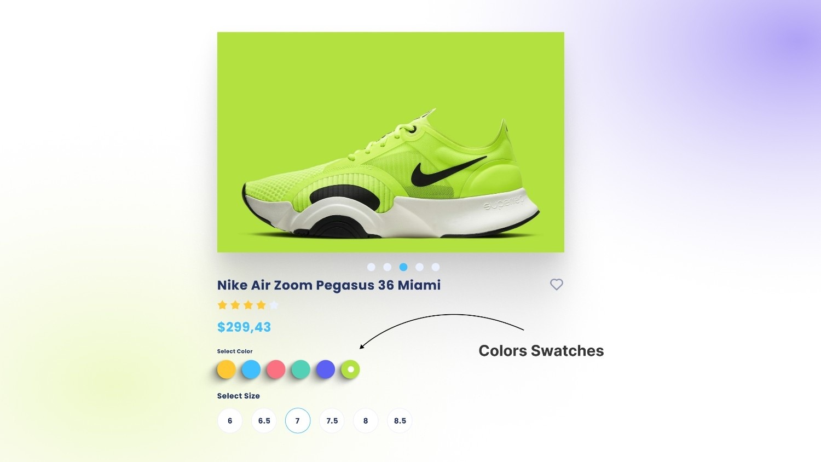Screen dimensions: 821x462
Task: Select the yellow color swatch
Action: tap(226, 369)
